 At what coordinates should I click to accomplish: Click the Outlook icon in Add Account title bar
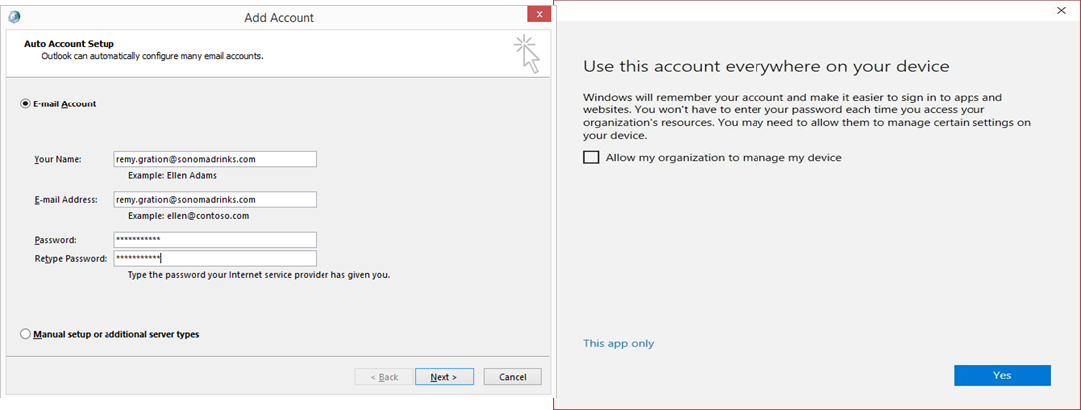(x=14, y=17)
